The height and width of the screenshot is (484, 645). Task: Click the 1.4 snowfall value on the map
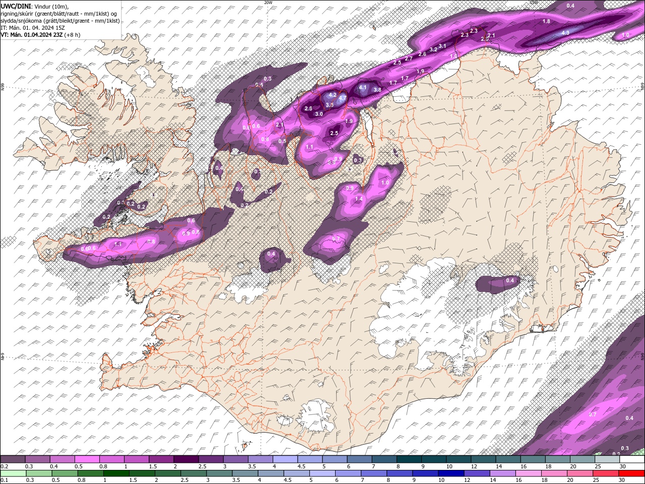(359, 199)
